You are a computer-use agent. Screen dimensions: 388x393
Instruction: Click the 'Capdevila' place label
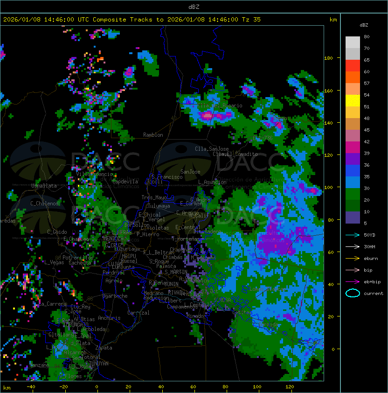[125, 182]
